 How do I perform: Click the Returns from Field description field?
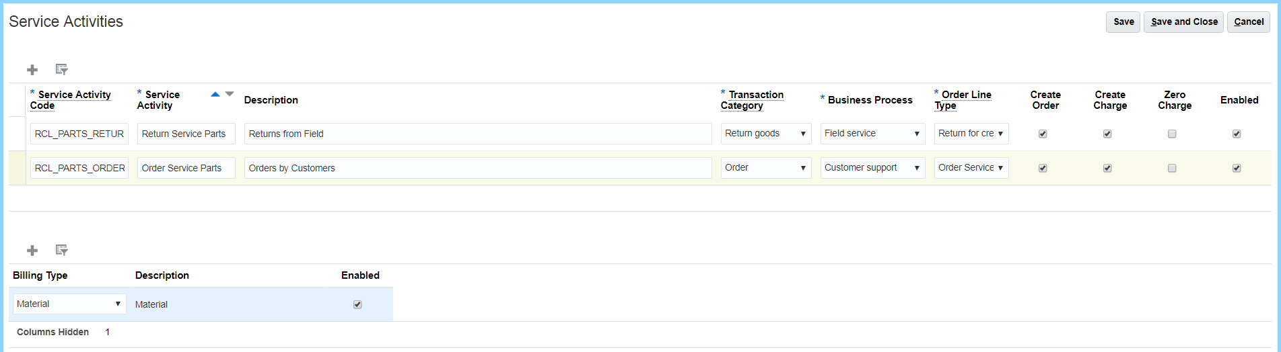tap(477, 134)
